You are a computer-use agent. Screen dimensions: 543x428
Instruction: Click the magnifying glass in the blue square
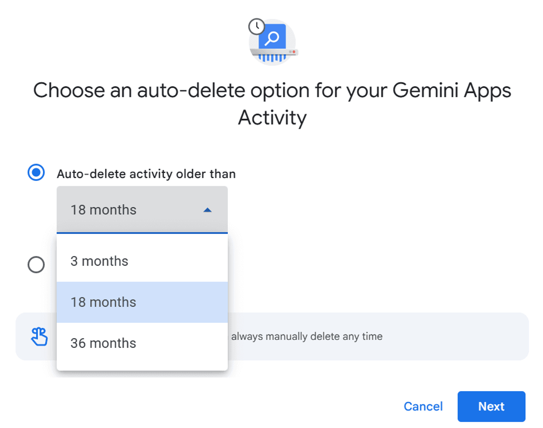272,38
